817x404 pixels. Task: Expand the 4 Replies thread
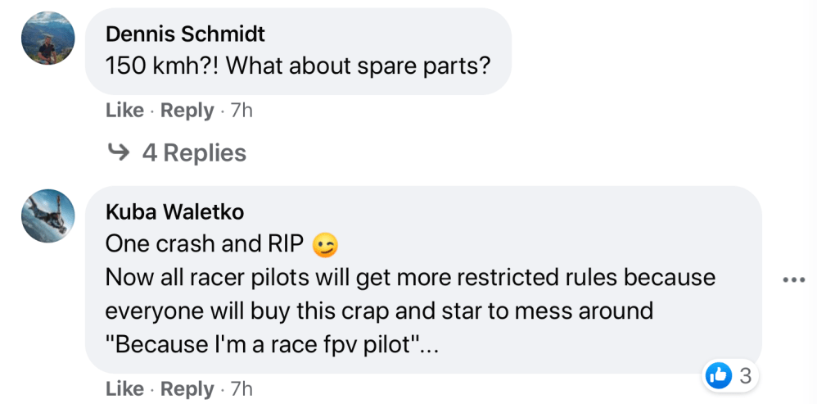point(193,152)
